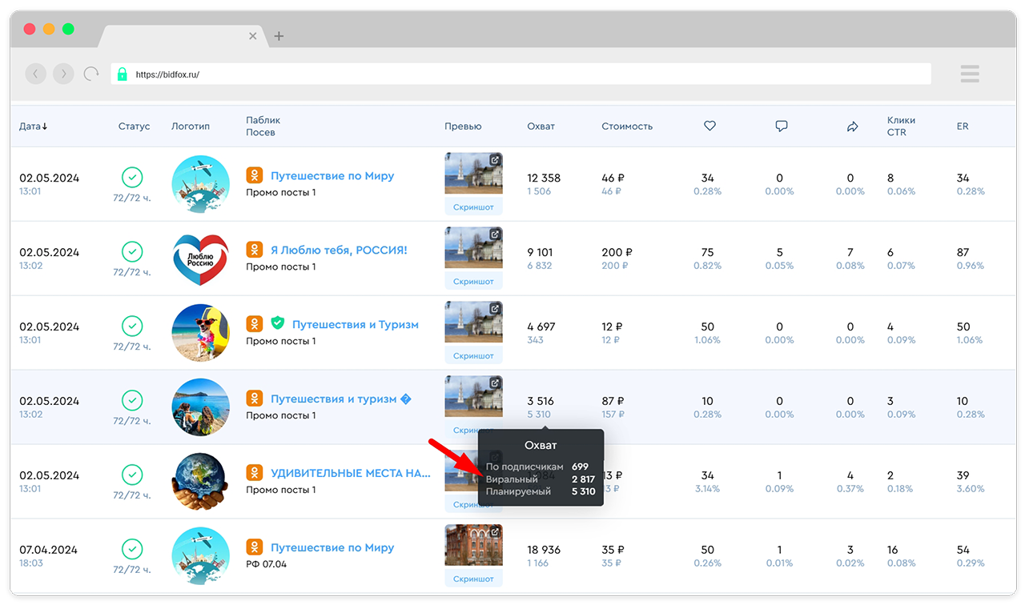Open Путешествие по Миру link dated 02.05.2024
Image resolution: width=1025 pixels, height=605 pixels.
pyautogui.click(x=332, y=176)
